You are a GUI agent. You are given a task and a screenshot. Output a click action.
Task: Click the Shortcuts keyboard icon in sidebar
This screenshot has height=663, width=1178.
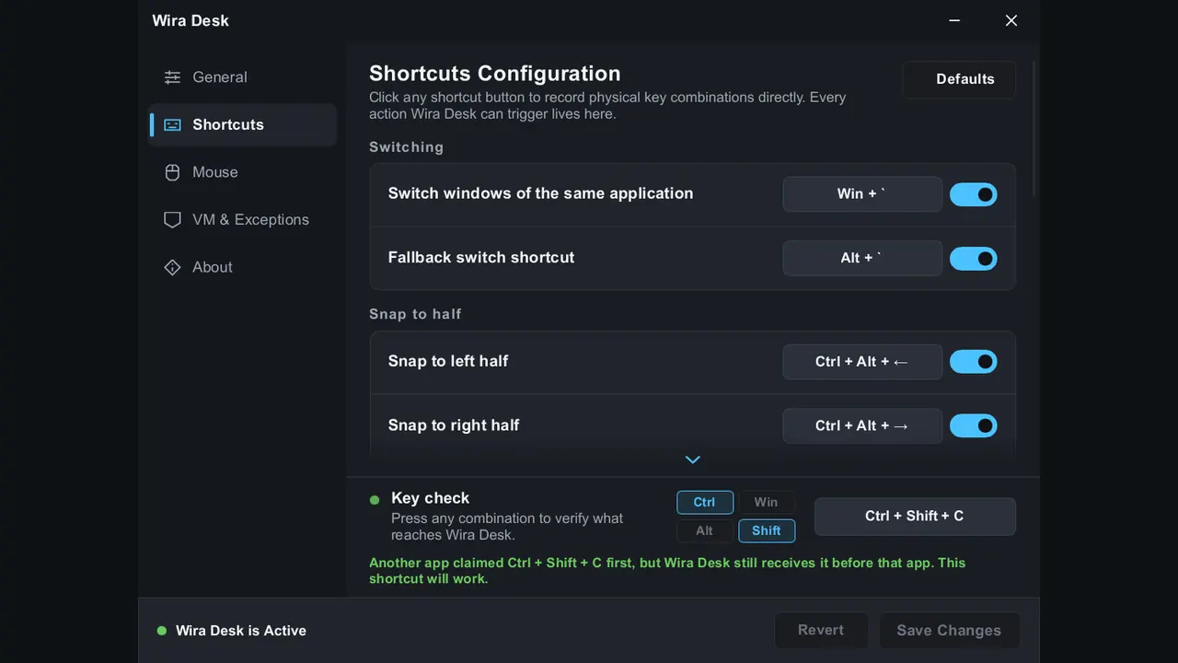coord(172,125)
